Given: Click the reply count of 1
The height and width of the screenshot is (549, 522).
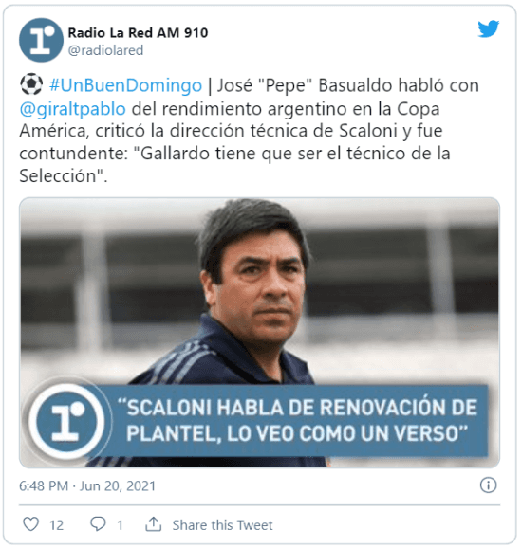Looking at the screenshot, I should pos(120,525).
